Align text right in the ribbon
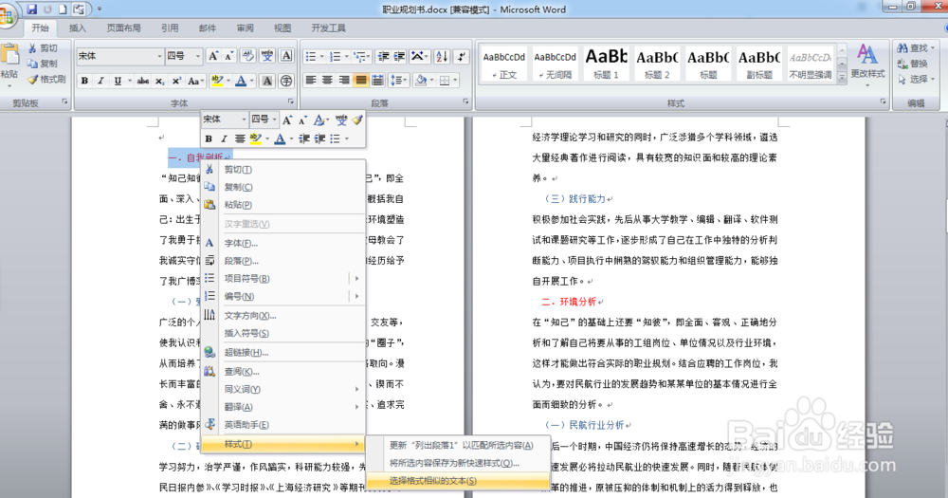948x498 pixels. pos(344,80)
